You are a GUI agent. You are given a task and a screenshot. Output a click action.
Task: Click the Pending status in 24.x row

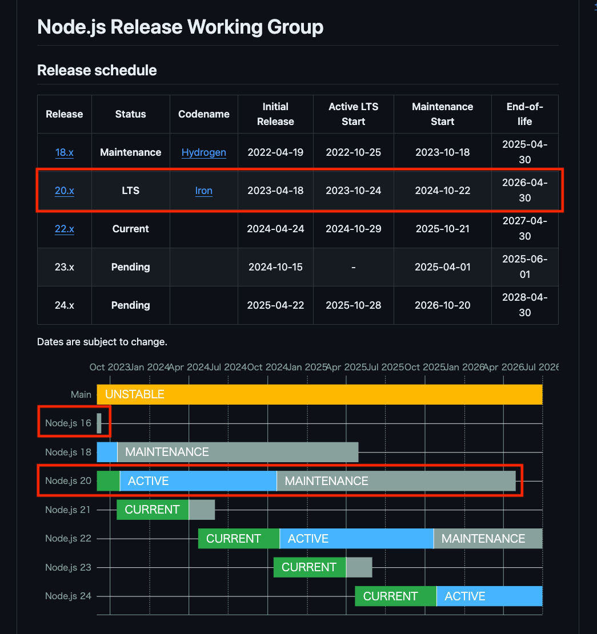pos(130,305)
